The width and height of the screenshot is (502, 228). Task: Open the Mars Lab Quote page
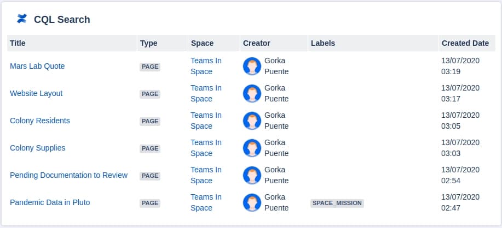pos(37,66)
